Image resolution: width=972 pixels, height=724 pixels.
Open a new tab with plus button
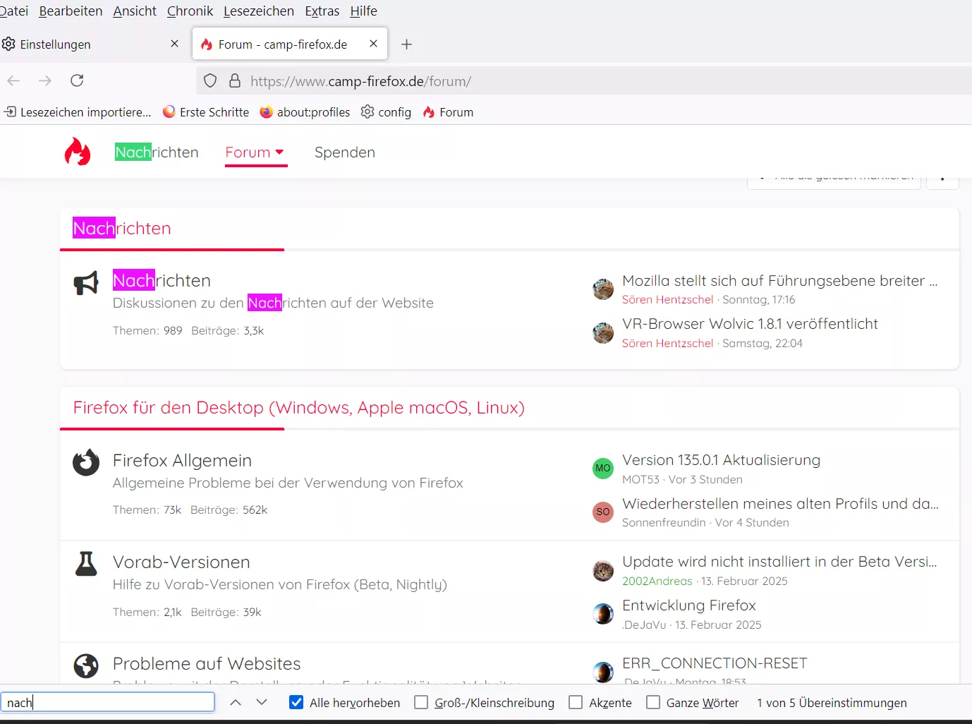[406, 44]
